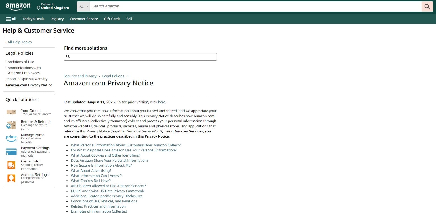Click the Legal Policies sidebar heading
The height and width of the screenshot is (216, 436).
19,53
